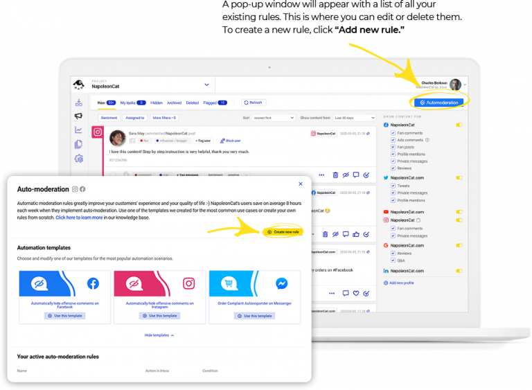Open the Reports documents icon in sidebar
Viewport: 532px width, 390px height.
(78, 144)
